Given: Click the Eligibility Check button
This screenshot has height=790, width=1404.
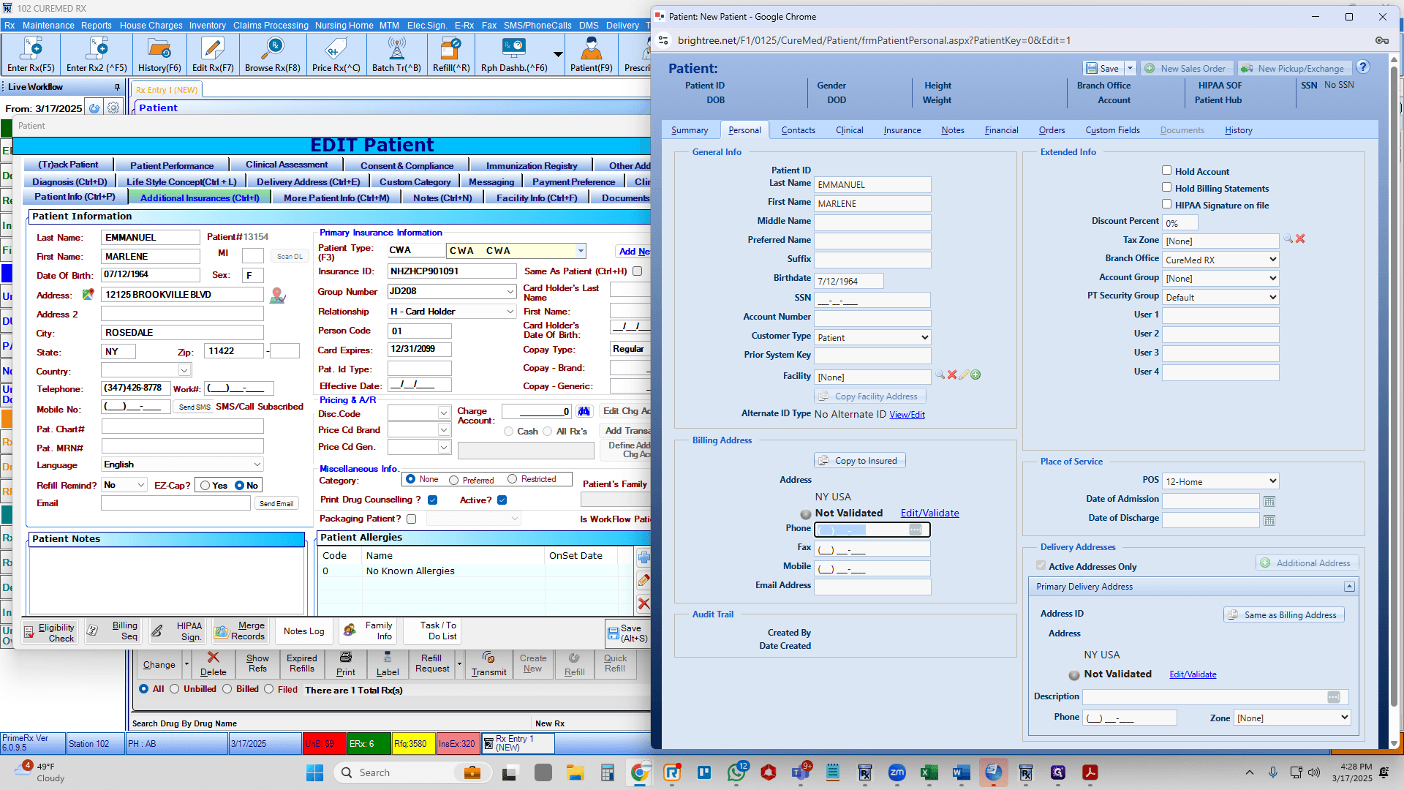Looking at the screenshot, I should pos(50,632).
